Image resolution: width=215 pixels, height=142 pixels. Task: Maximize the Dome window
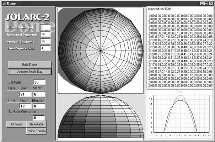pos(206,4)
